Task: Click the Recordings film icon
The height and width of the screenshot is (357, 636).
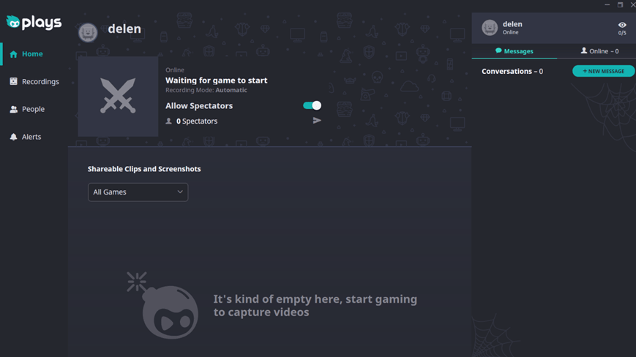Action: coord(13,82)
